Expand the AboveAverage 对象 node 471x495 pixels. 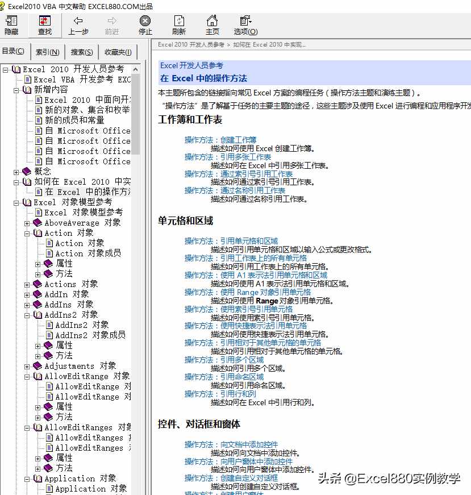pos(27,223)
